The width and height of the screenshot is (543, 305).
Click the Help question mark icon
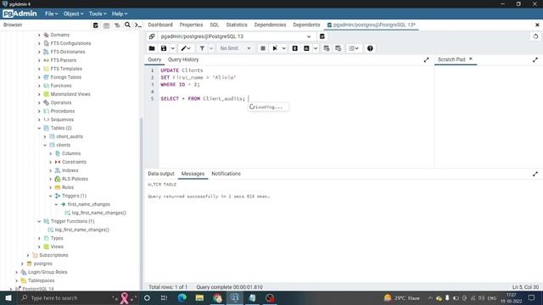click(x=370, y=48)
